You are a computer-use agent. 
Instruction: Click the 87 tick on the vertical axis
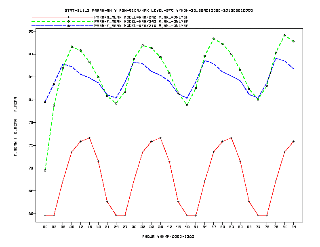pos(31,54)
